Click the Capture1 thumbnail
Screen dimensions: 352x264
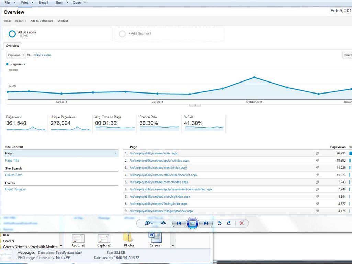click(x=78, y=238)
